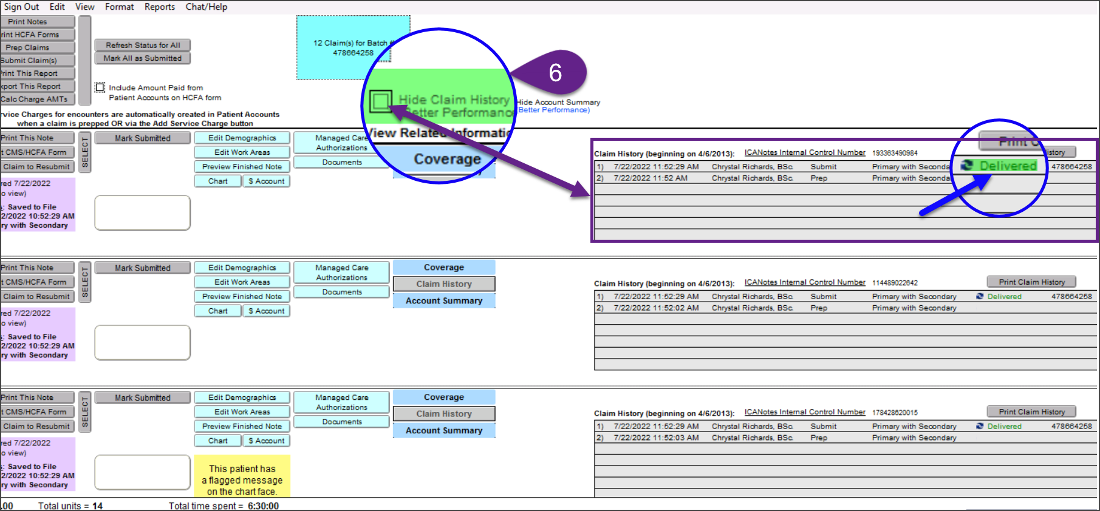This screenshot has width=1100, height=511.
Task: Open ICANotes Internal Control Number link in second claim
Action: coord(805,282)
